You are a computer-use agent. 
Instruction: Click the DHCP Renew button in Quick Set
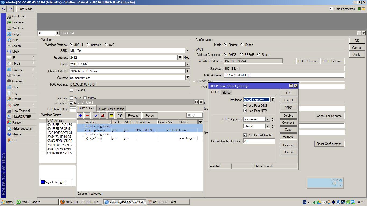coord(307,61)
